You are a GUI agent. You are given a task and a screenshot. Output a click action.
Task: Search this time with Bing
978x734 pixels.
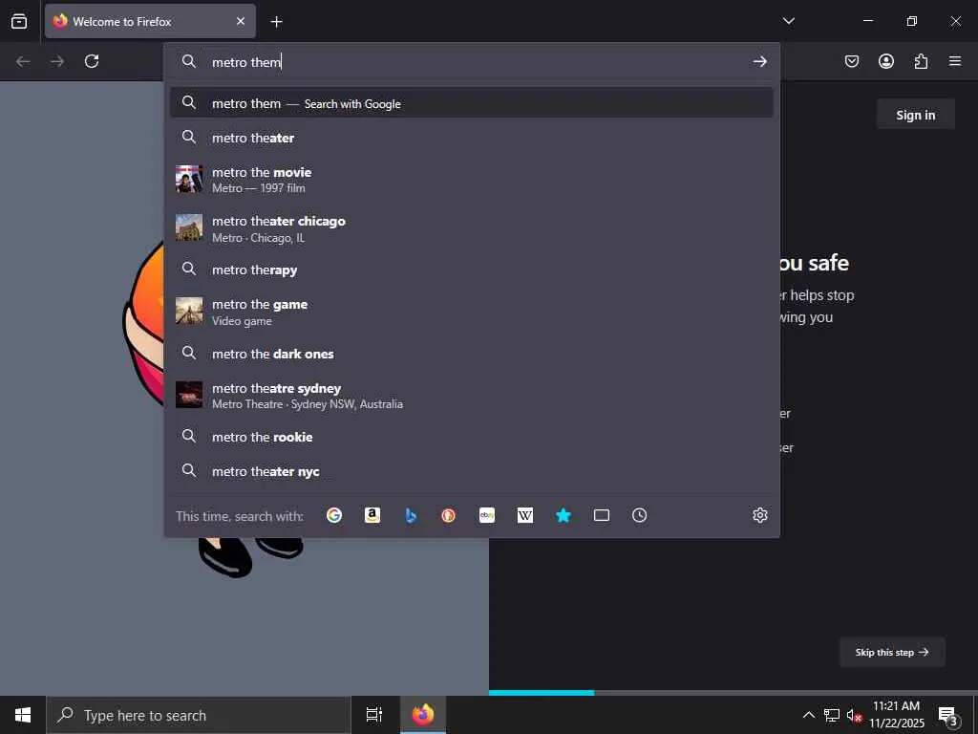411,515
